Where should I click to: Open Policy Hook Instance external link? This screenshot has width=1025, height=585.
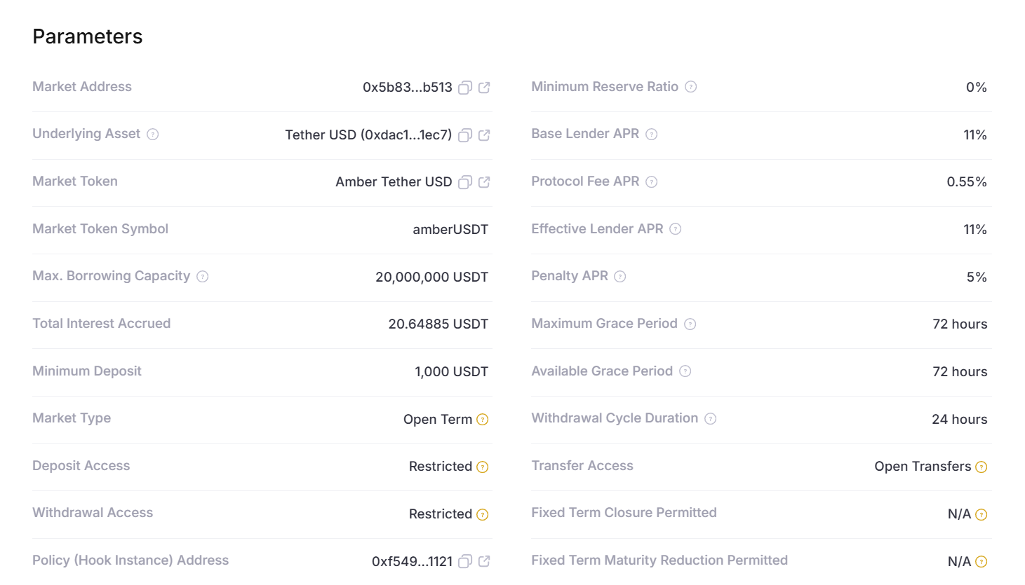[x=484, y=561]
